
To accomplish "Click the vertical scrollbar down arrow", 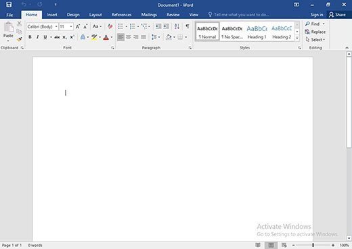I will 349,238.
